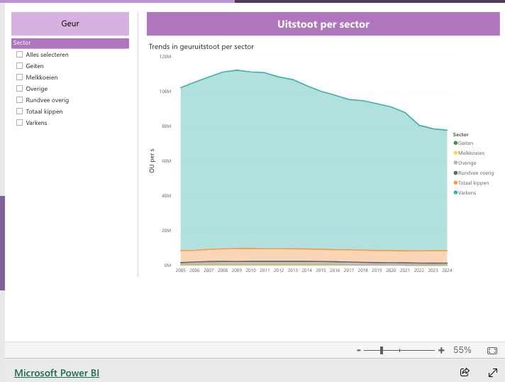The image size is (505, 382).
Task: Zoom in with the plus button
Action: click(441, 350)
